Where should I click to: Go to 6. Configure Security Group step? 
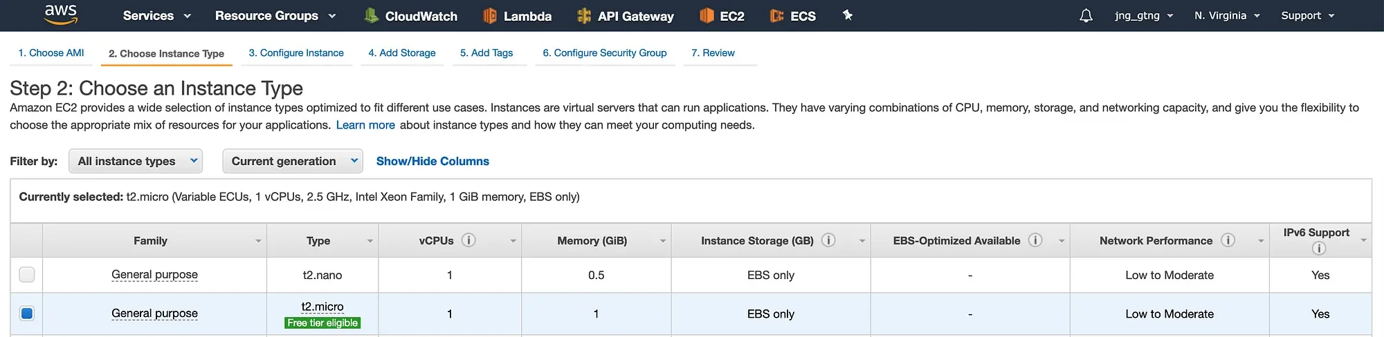pyautogui.click(x=605, y=52)
